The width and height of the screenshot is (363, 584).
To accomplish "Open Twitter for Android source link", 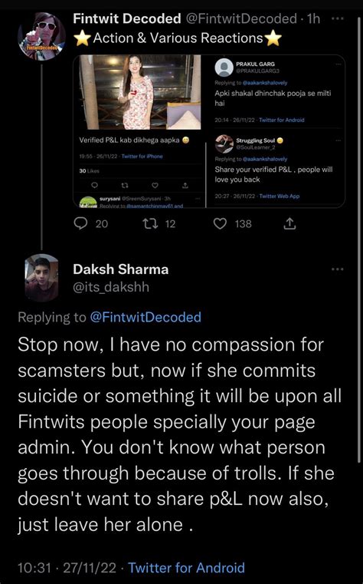I will tap(187, 568).
